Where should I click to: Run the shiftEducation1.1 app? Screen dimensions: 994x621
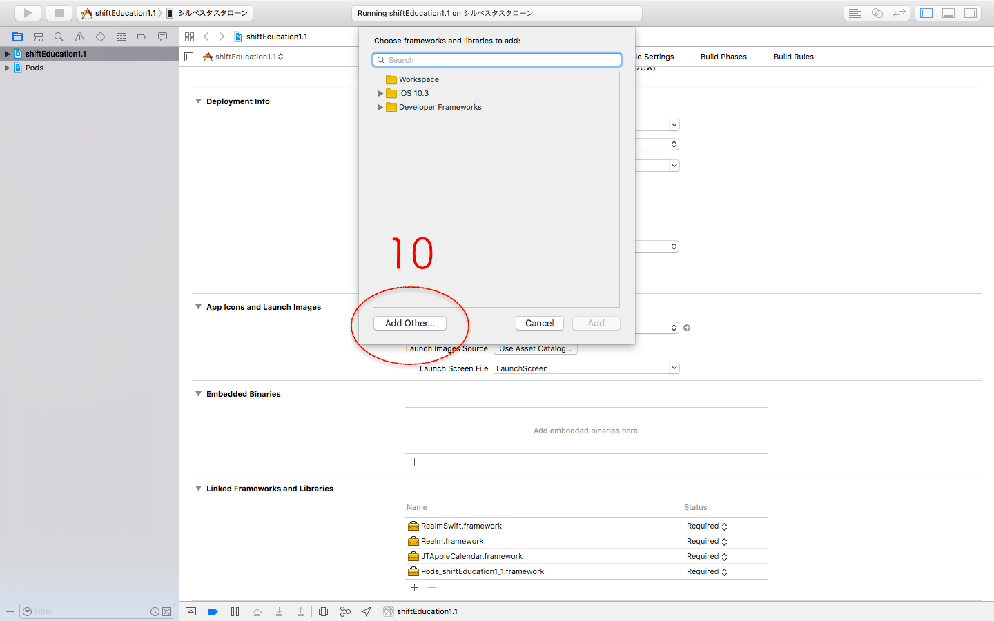tap(28, 12)
